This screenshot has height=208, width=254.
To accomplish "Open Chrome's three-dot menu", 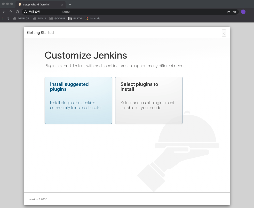I will (x=250, y=12).
